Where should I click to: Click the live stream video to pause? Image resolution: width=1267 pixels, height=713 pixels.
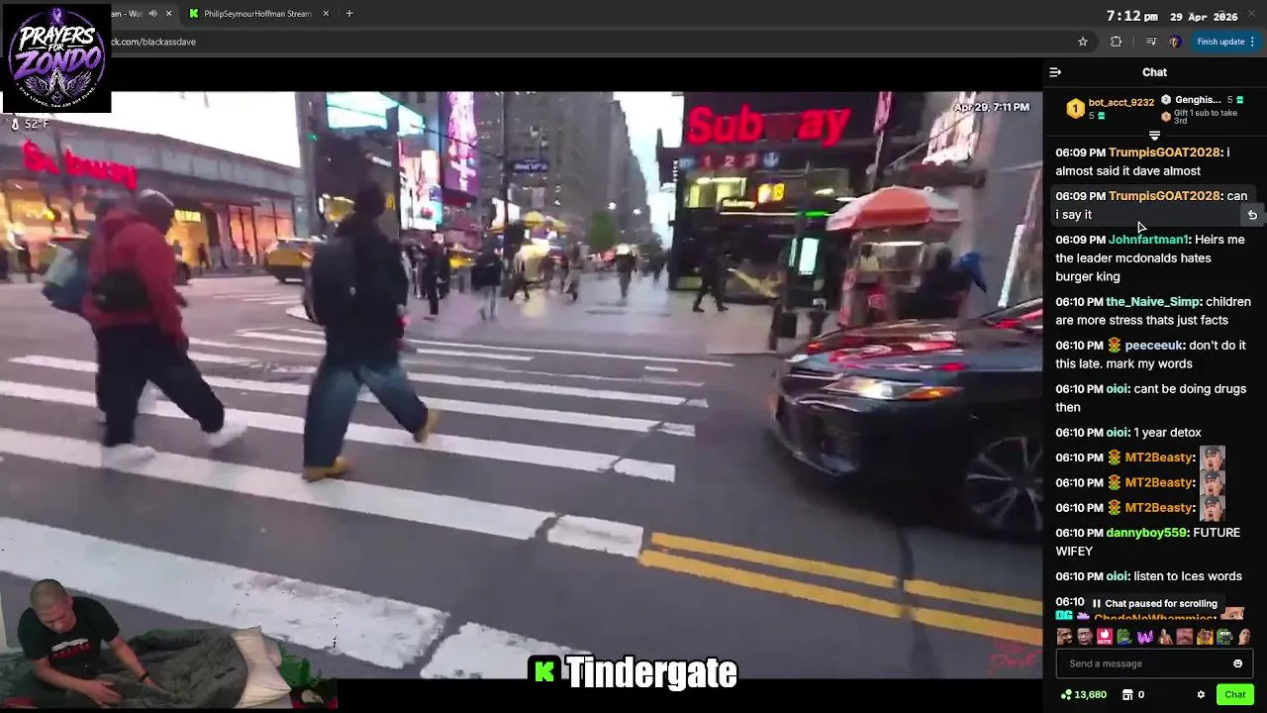pyautogui.click(x=521, y=384)
